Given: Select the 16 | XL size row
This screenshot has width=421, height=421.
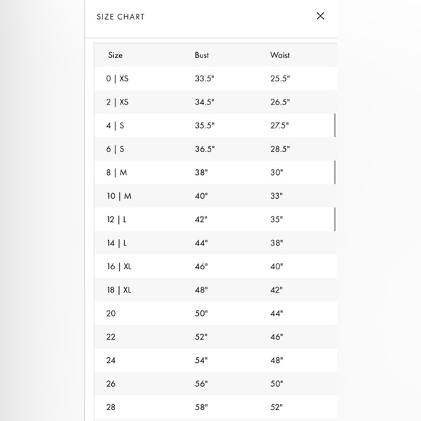Looking at the screenshot, I should pos(216,266).
